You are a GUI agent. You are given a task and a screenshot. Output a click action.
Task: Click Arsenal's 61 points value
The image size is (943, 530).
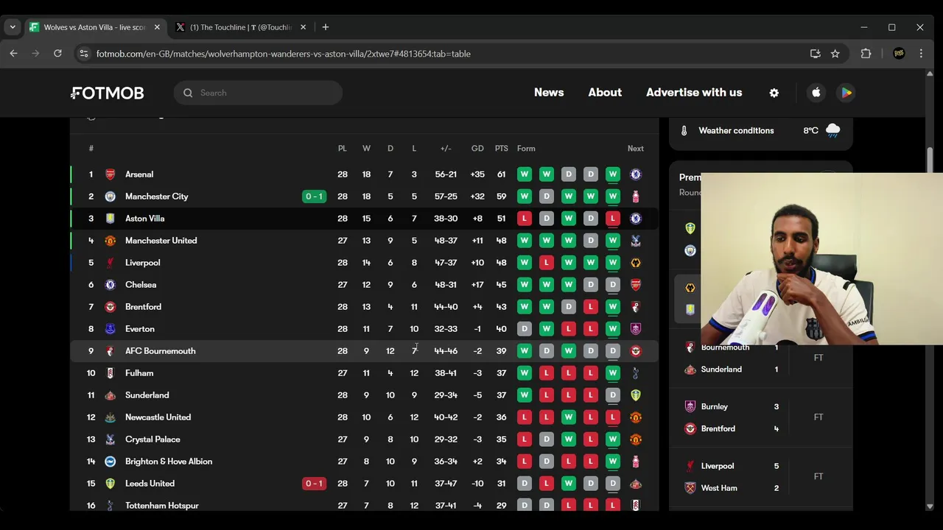pos(501,174)
